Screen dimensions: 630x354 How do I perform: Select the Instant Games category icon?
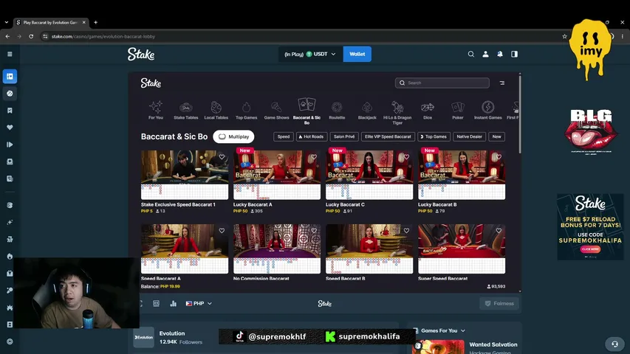(487, 107)
